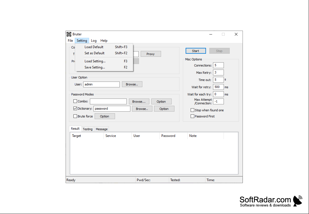Sort by Note column header
This screenshot has height=214, width=309.
pyautogui.click(x=206, y=136)
